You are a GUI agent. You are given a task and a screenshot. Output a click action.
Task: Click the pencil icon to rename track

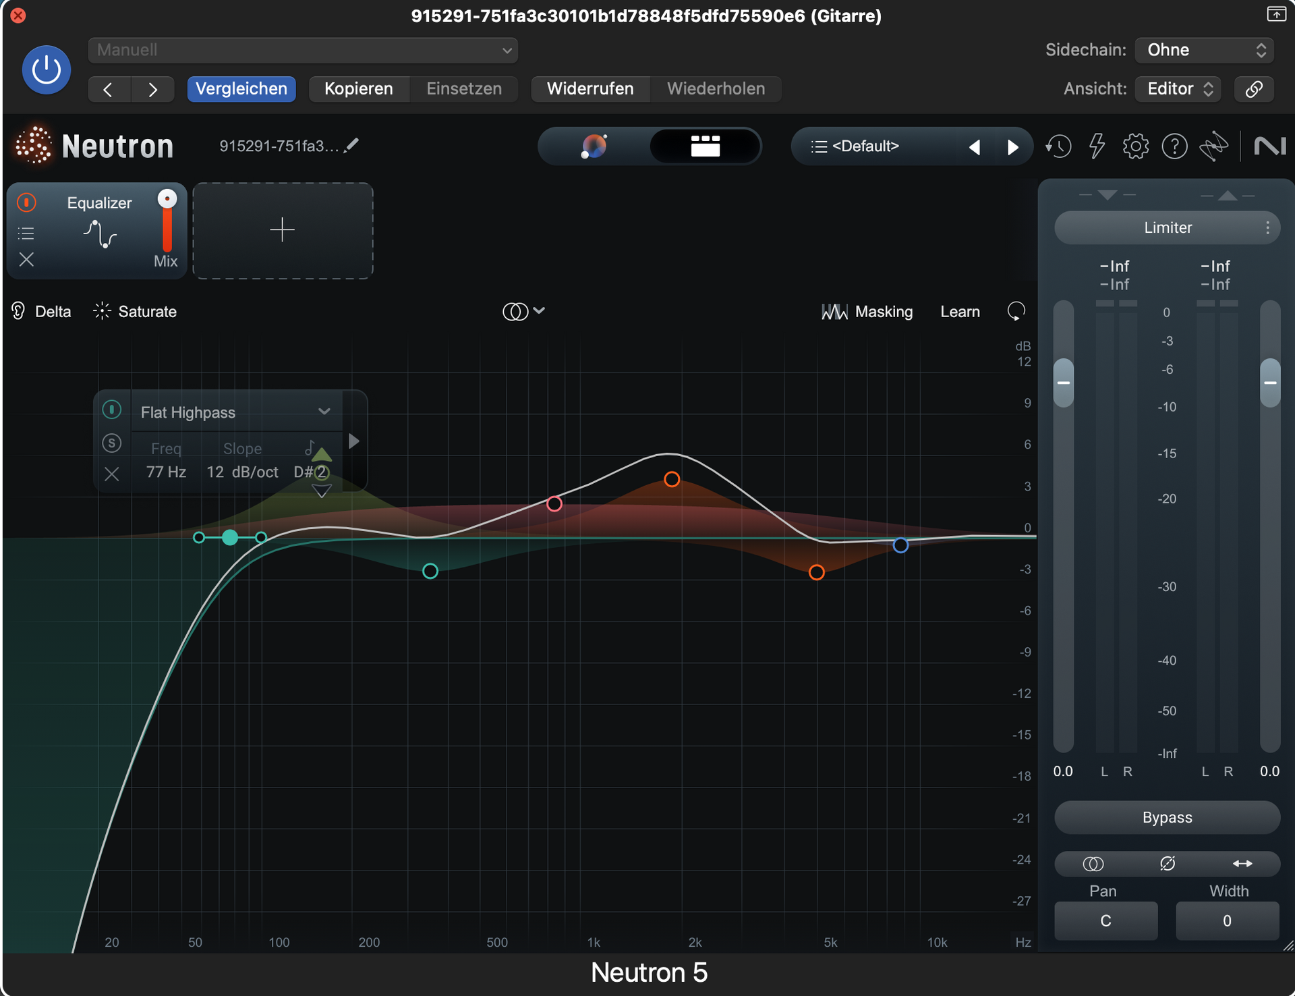click(x=351, y=146)
